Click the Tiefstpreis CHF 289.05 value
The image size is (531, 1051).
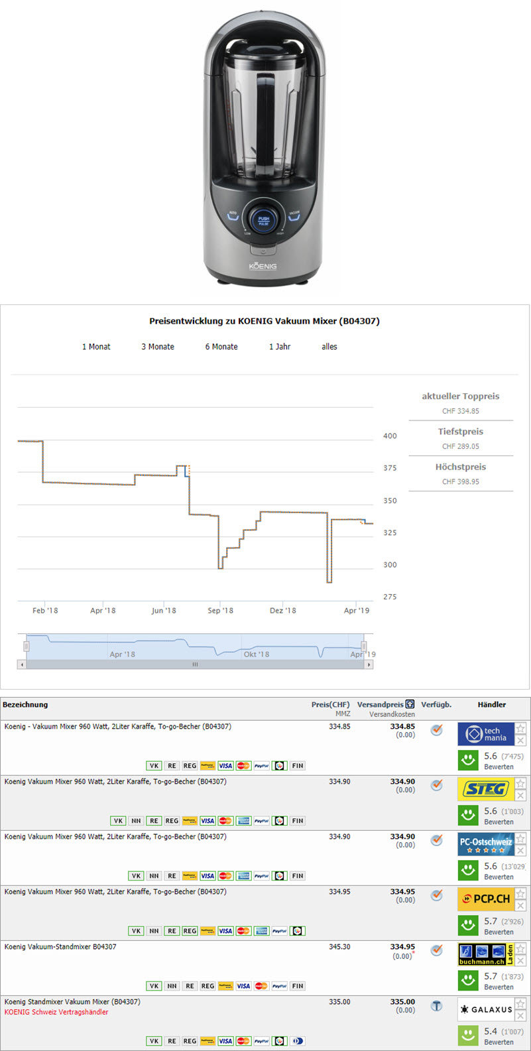pos(461,446)
